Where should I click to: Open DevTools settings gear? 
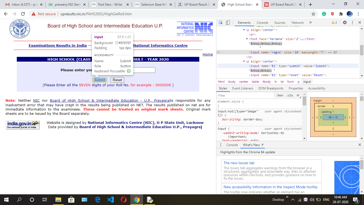[345, 23]
